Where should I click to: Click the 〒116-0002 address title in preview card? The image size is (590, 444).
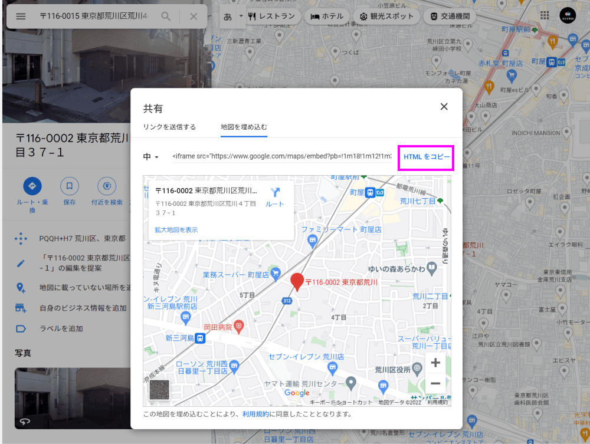(206, 190)
